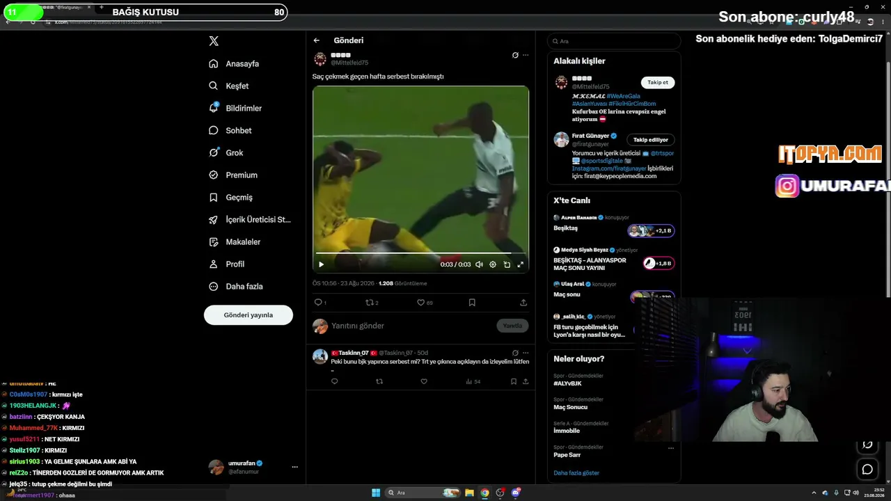Viewport: 891px width, 501px height.
Task: Open the Premium page
Action: (x=233, y=175)
